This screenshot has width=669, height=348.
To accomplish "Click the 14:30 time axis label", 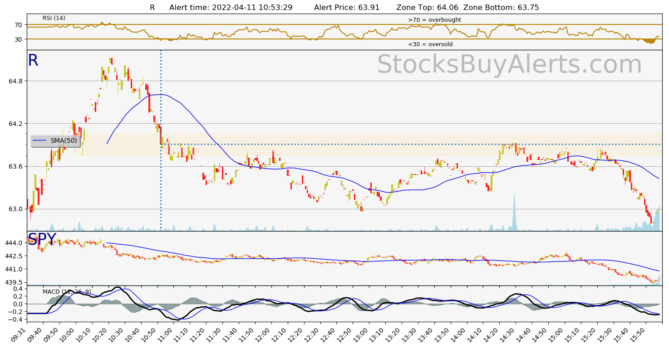I will point(507,333).
